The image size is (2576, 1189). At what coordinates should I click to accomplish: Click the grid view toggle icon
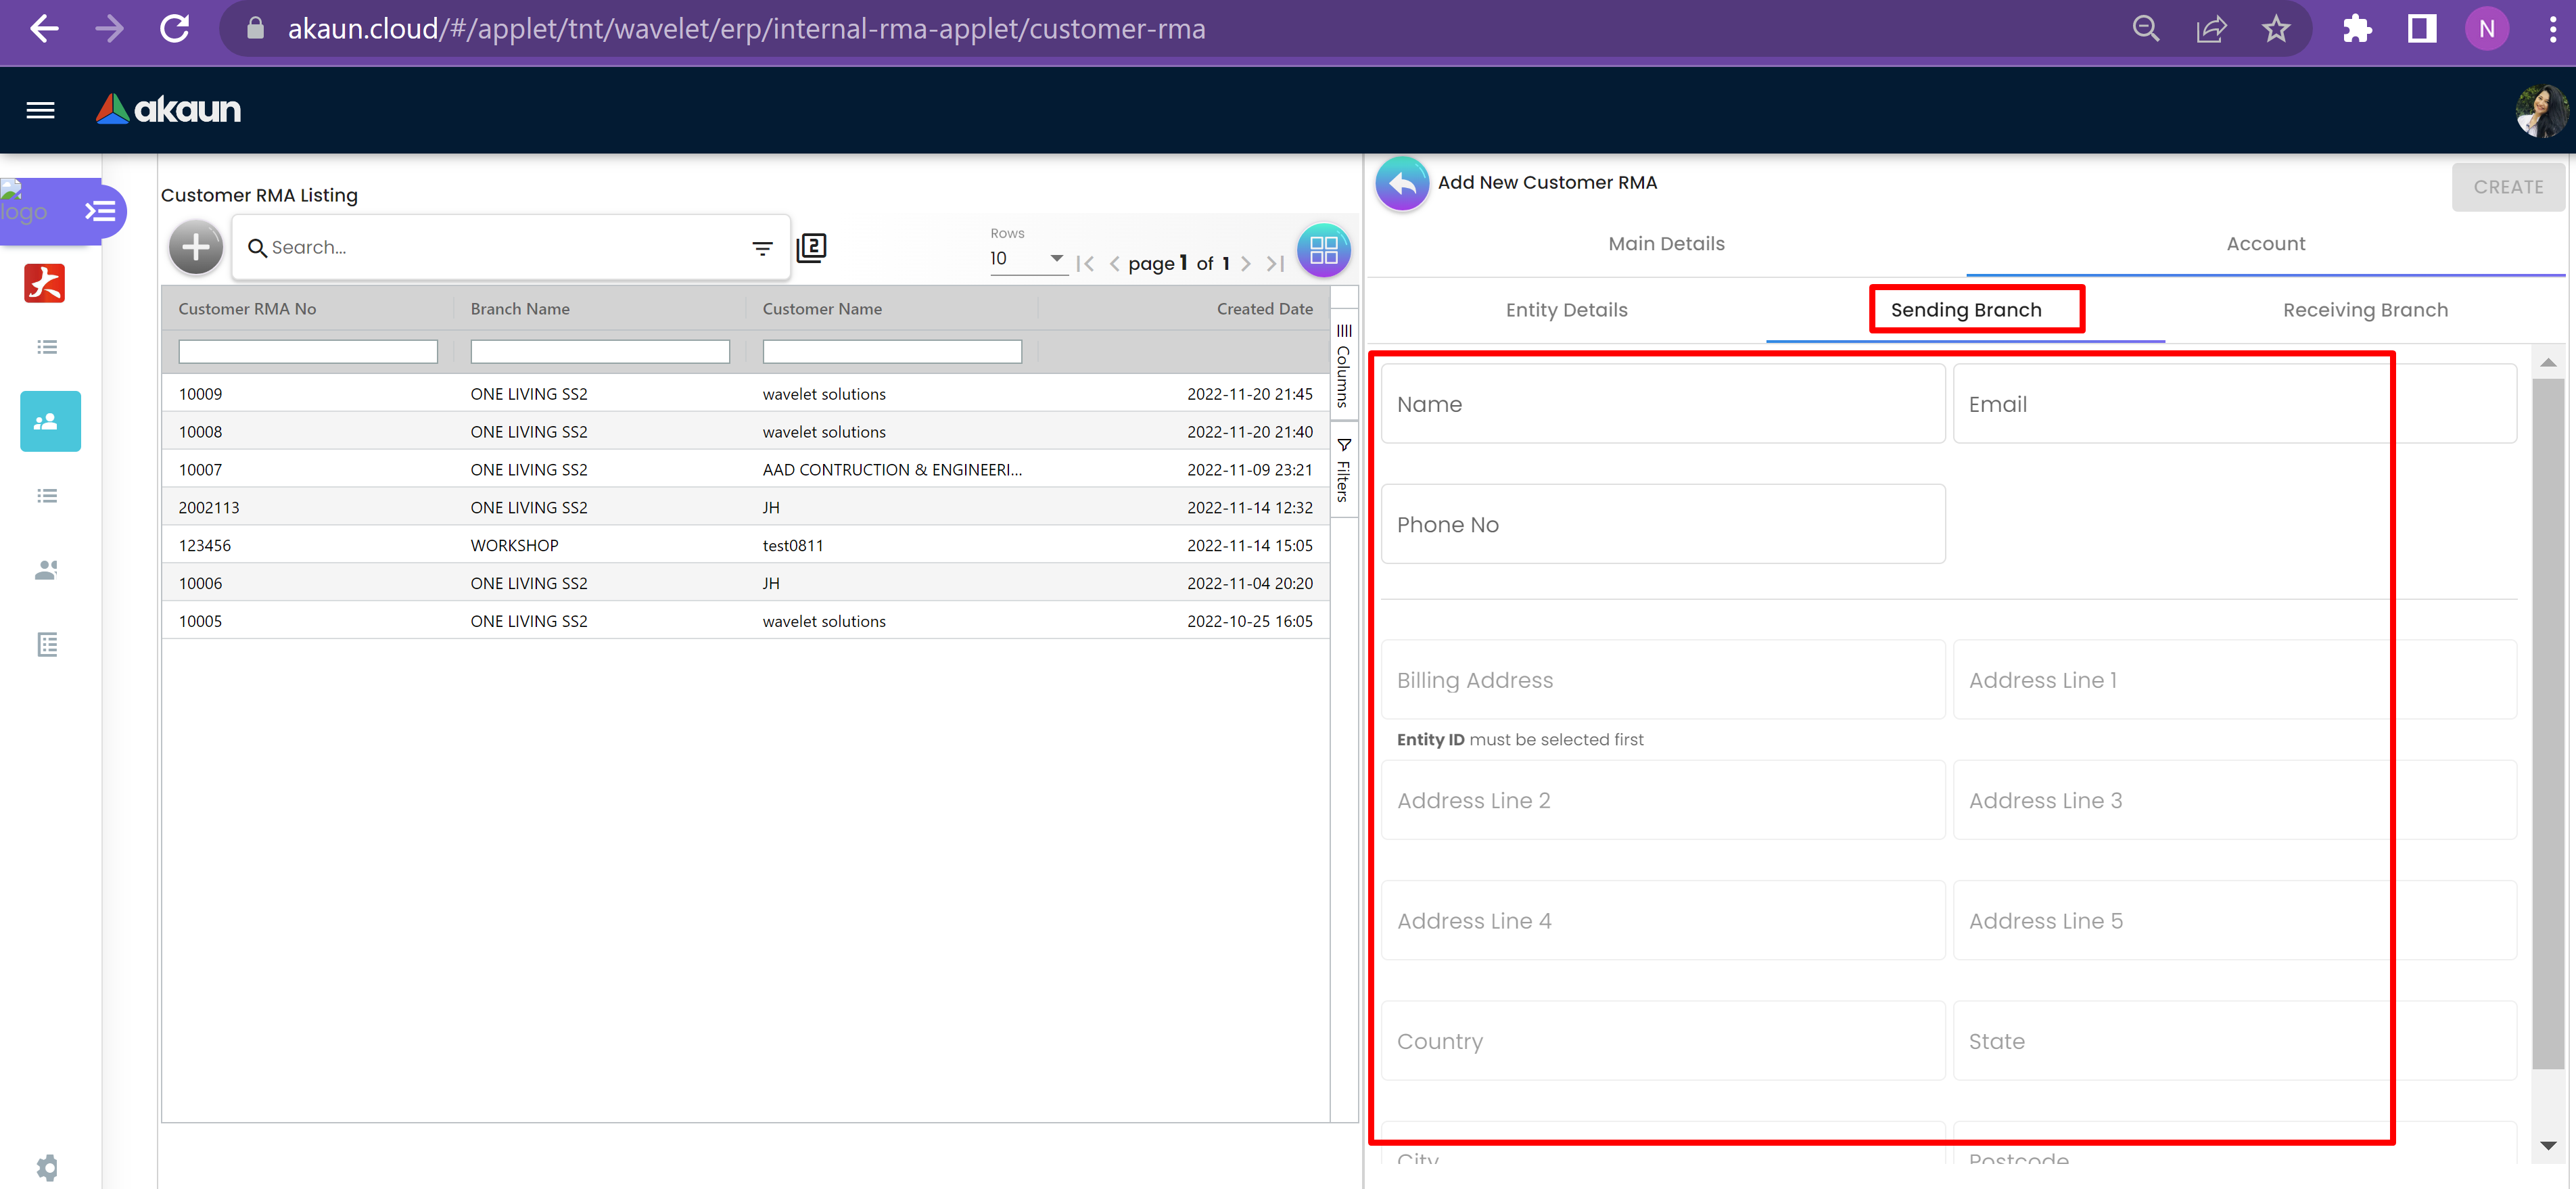click(1323, 250)
